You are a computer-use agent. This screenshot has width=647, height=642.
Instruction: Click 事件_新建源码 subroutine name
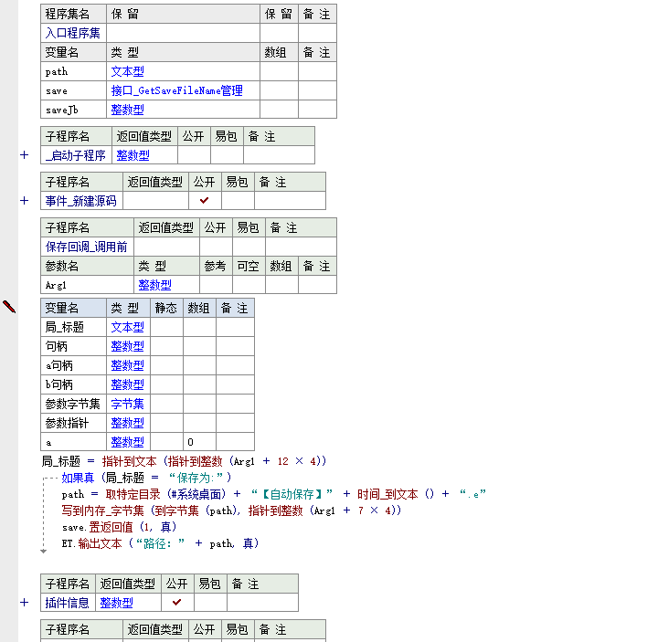80,201
